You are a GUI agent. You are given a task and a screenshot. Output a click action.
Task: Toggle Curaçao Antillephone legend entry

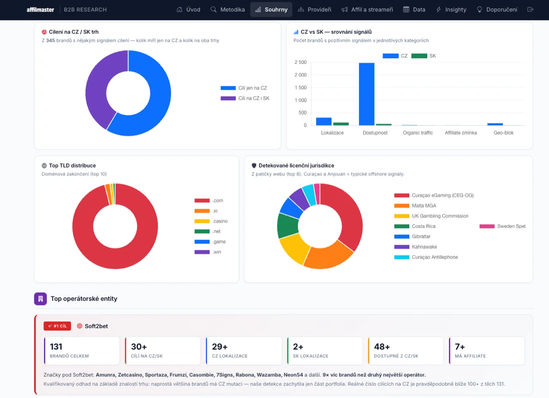(x=426, y=257)
